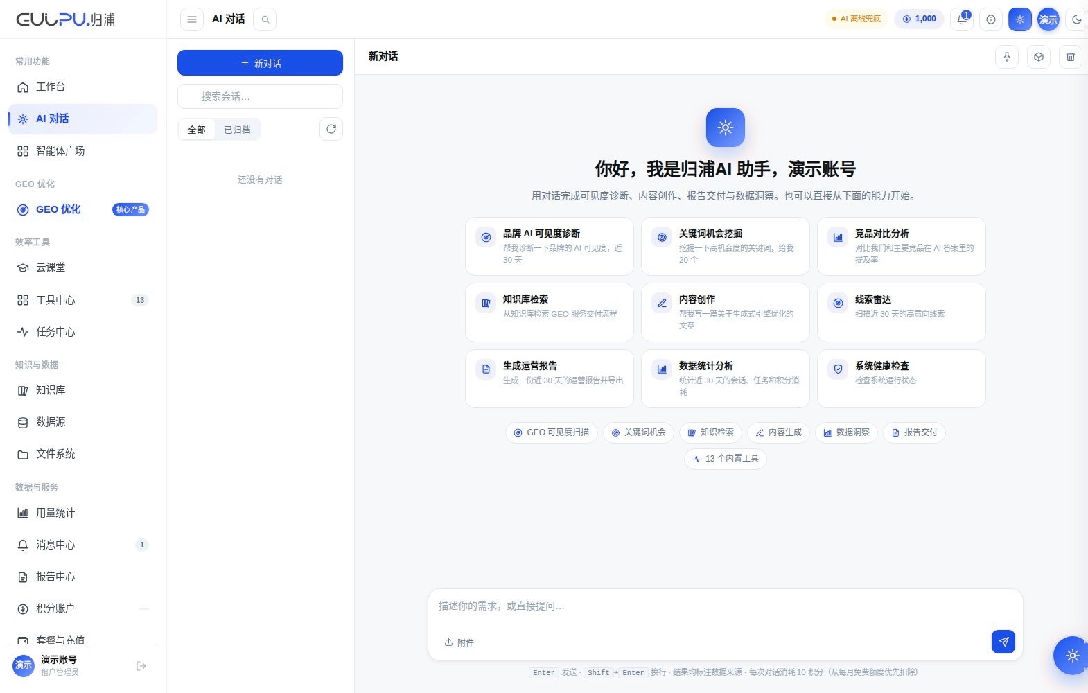
Task: Start a new chat with 新对话 button
Action: tap(260, 63)
